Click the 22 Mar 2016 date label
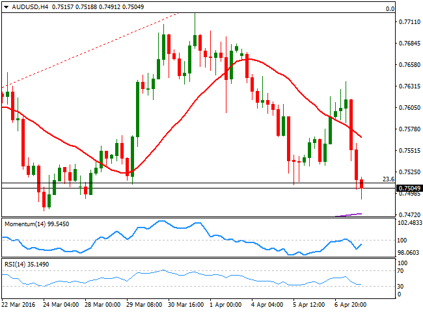 point(18,305)
